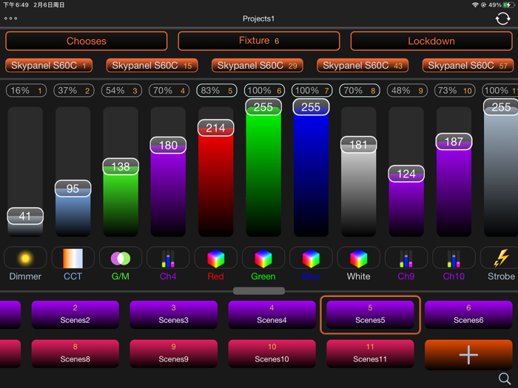Recall Scenes9
518x388 pixels.
(x=173, y=353)
